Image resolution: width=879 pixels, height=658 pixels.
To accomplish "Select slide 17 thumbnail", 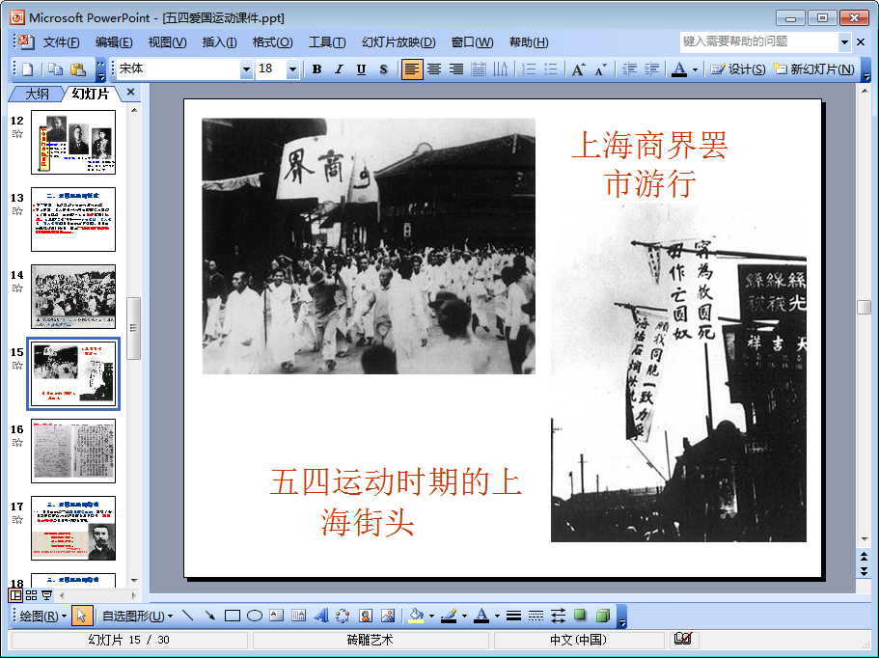I will click(x=73, y=528).
